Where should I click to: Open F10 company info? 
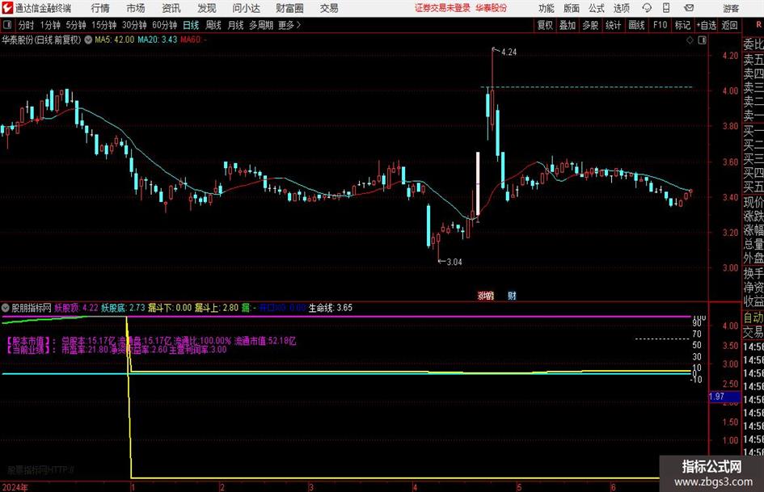(661, 25)
